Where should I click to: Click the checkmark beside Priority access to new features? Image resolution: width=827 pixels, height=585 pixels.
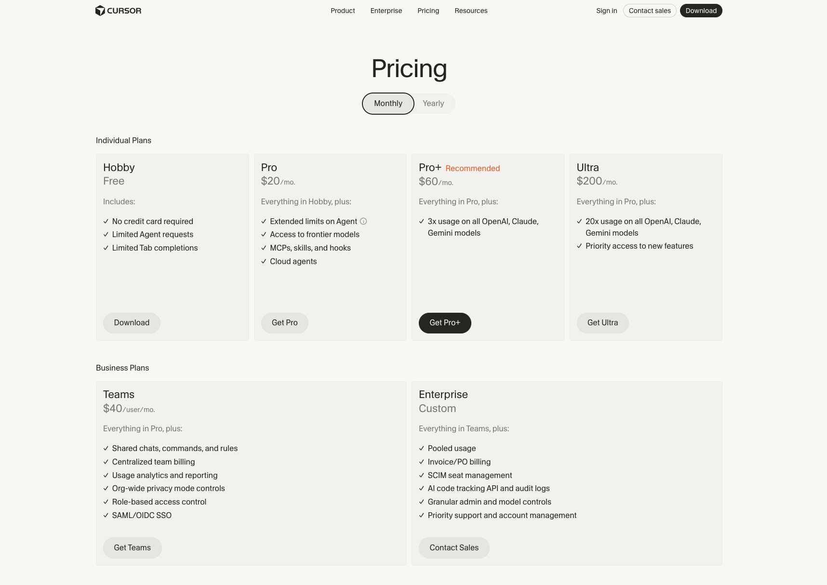coord(579,246)
